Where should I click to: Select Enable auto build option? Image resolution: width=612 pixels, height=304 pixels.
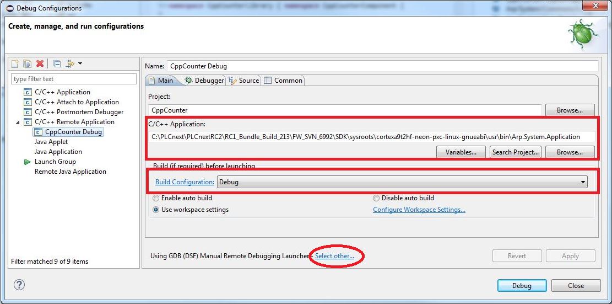pyautogui.click(x=183, y=198)
